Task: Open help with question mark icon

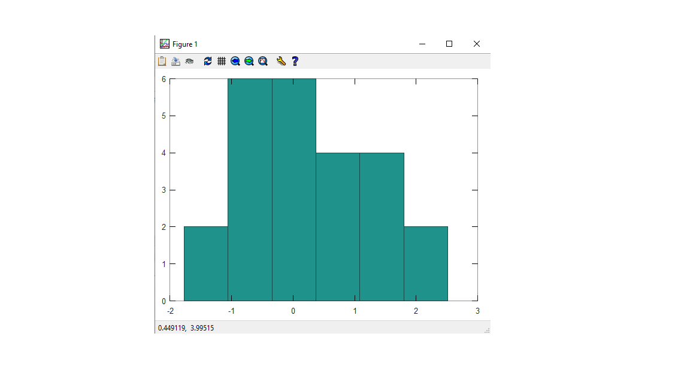Action: pos(295,61)
